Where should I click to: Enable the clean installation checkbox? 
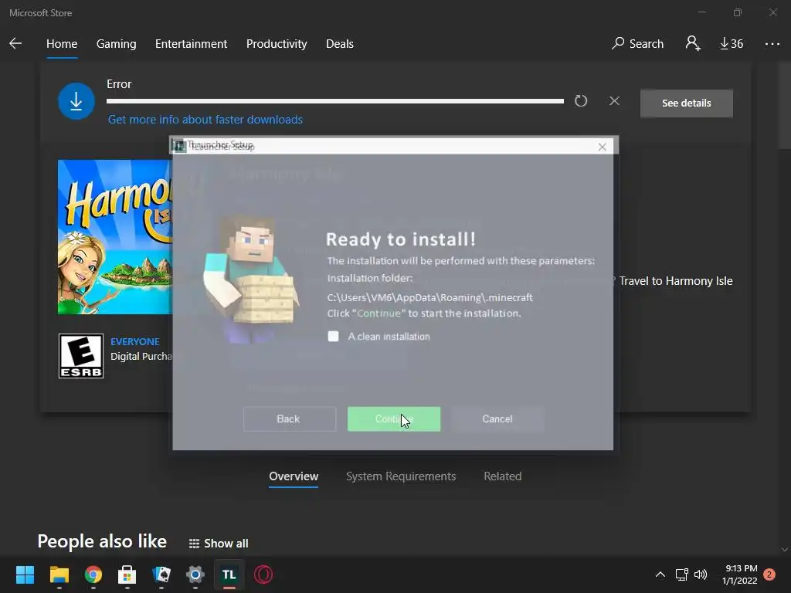(x=334, y=337)
